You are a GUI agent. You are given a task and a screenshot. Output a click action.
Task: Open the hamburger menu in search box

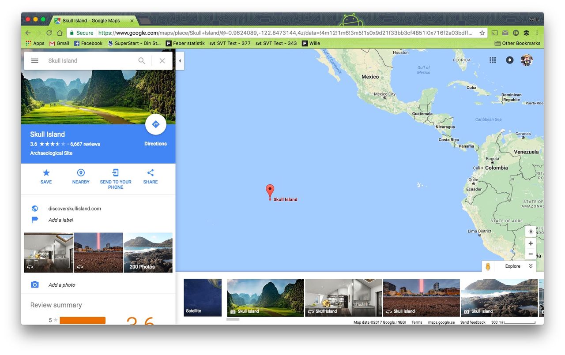[x=35, y=61]
